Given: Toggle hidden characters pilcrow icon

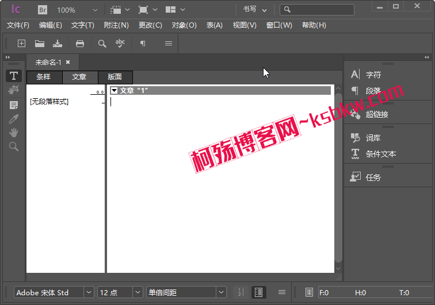Looking at the screenshot, I should click(143, 44).
